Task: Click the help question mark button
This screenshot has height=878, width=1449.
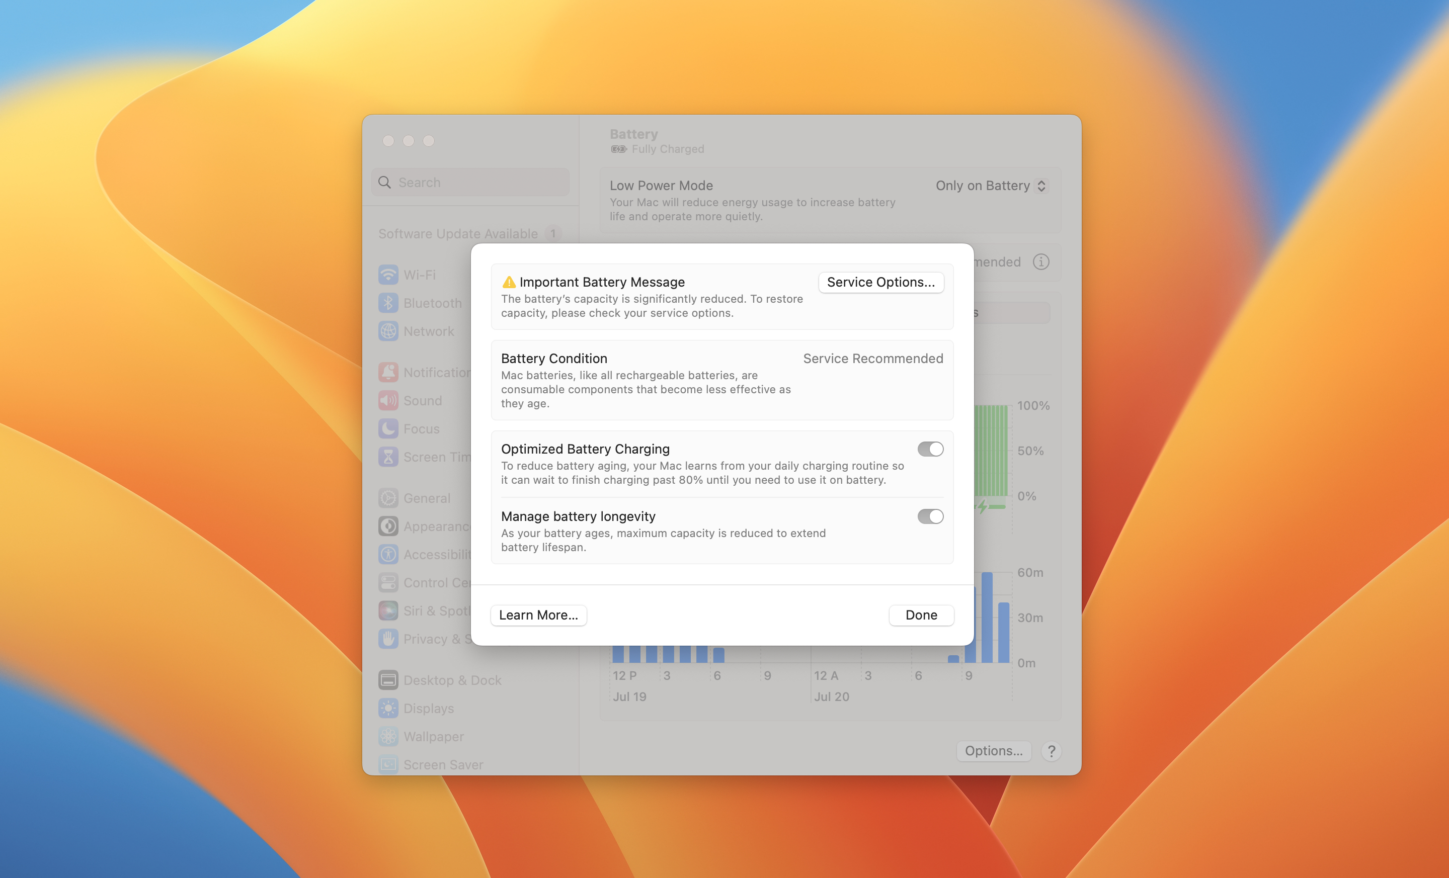Action: [1051, 750]
